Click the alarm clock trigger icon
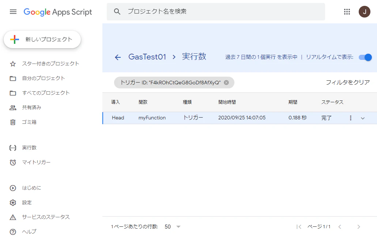The height and width of the screenshot is (237, 377). point(13,163)
